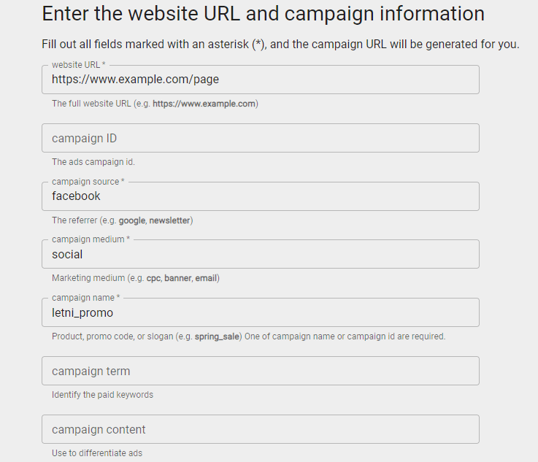Focus the empty campaign ID field
Screen dimensions: 538x462
coord(260,138)
